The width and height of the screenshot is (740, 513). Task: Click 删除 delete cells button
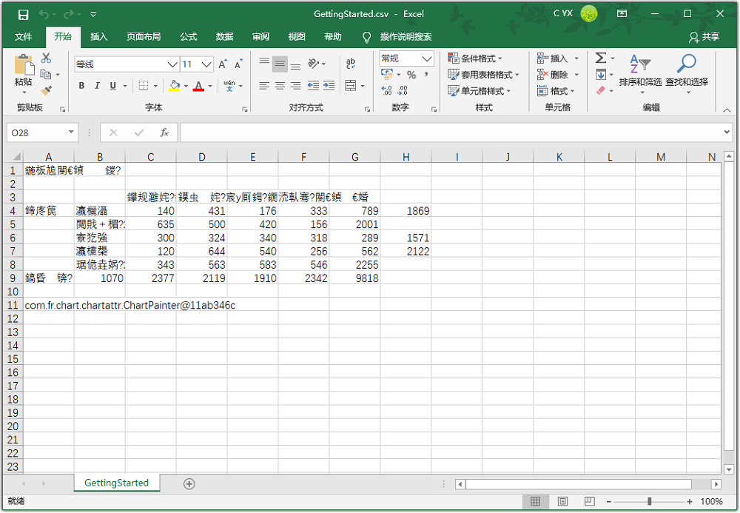point(558,75)
